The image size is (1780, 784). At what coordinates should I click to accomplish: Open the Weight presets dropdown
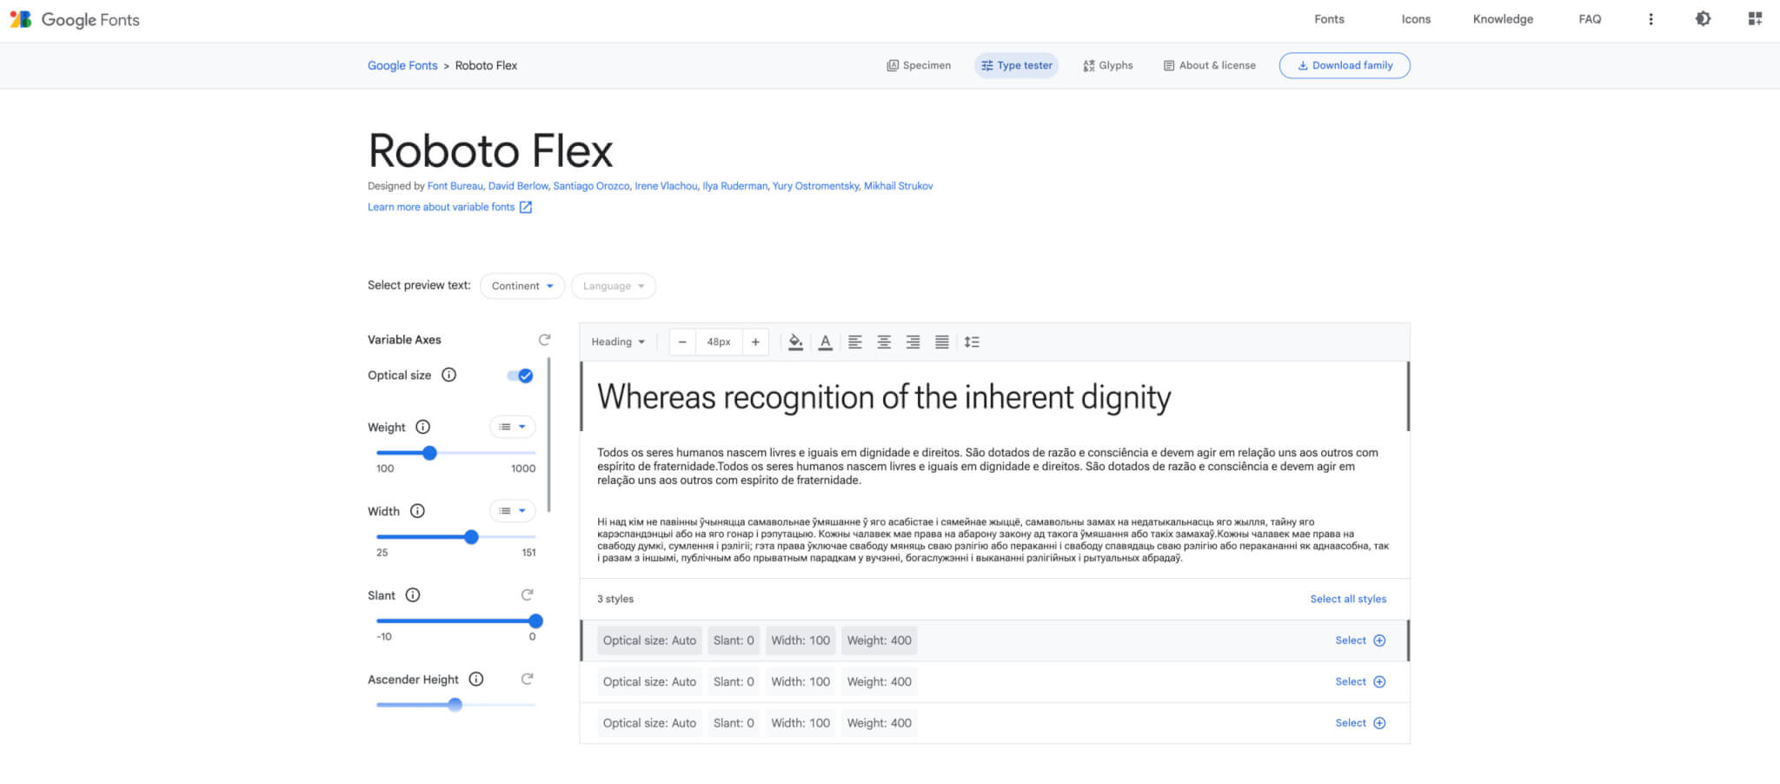(513, 427)
